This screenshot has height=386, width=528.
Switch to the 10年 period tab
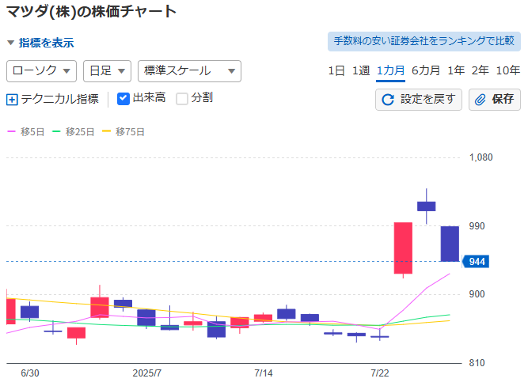click(507, 70)
